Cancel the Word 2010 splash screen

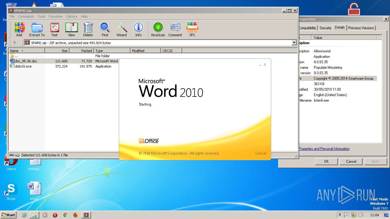[x=261, y=153]
